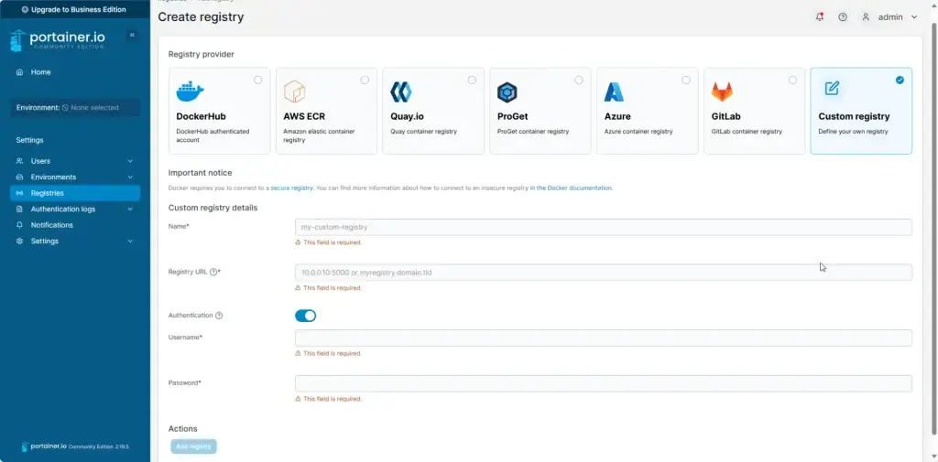Open Users in the sidebar
Image resolution: width=938 pixels, height=462 pixels.
75,161
